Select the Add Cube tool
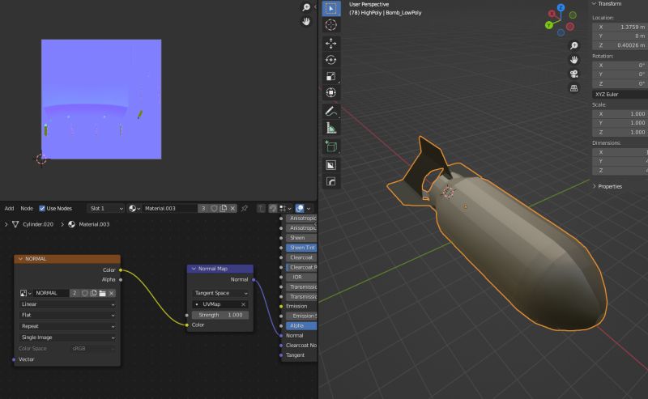The image size is (648, 399). [331, 146]
